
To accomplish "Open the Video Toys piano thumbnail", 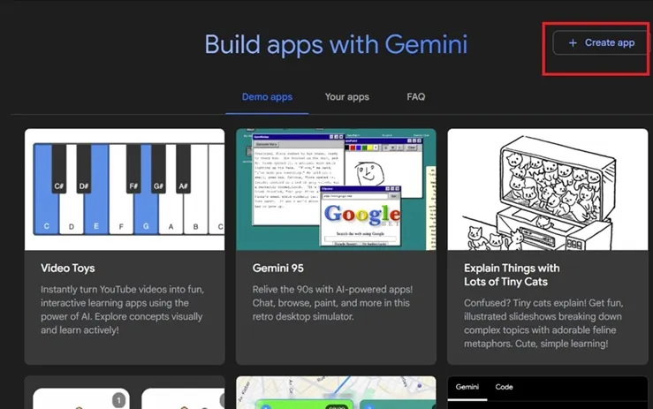I will (125, 190).
